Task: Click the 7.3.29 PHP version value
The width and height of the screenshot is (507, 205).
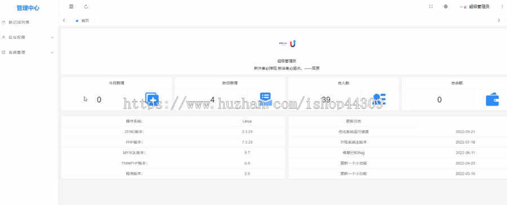Action: pos(247,142)
